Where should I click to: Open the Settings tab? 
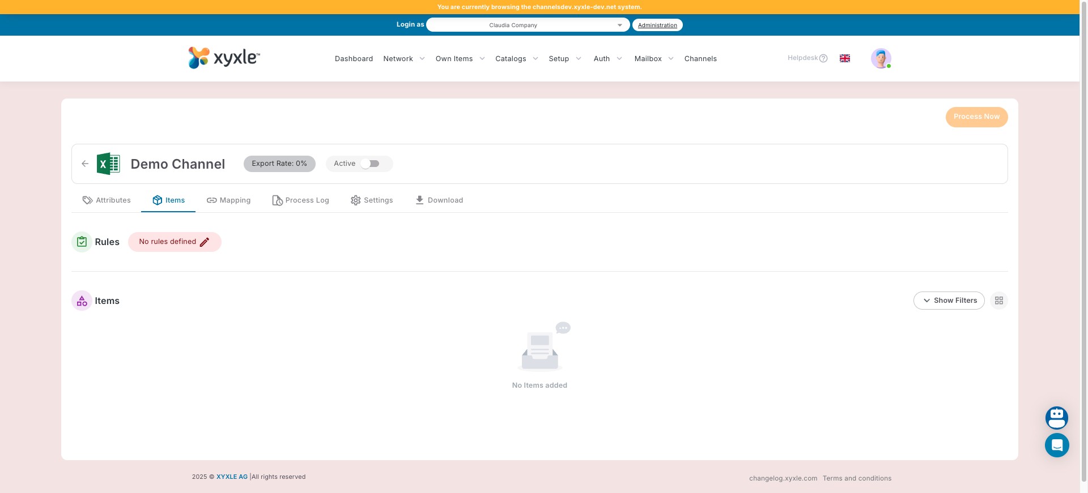coord(372,200)
